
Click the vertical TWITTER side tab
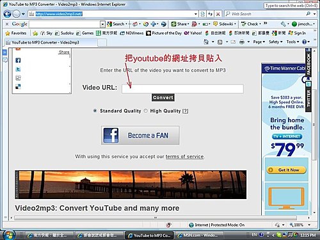[x=308, y=97]
